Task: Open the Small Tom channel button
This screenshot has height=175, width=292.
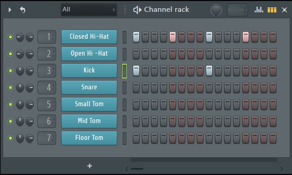Action: 89,104
